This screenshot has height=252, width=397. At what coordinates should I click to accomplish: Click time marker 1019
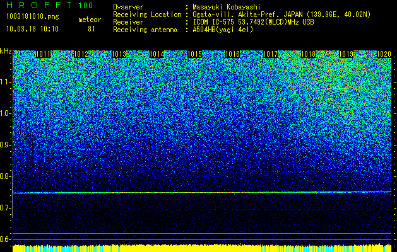coord(346,54)
